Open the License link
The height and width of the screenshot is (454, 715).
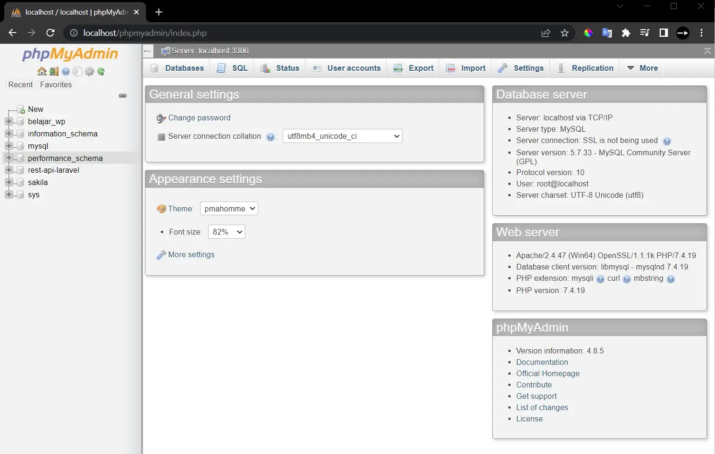coord(529,419)
